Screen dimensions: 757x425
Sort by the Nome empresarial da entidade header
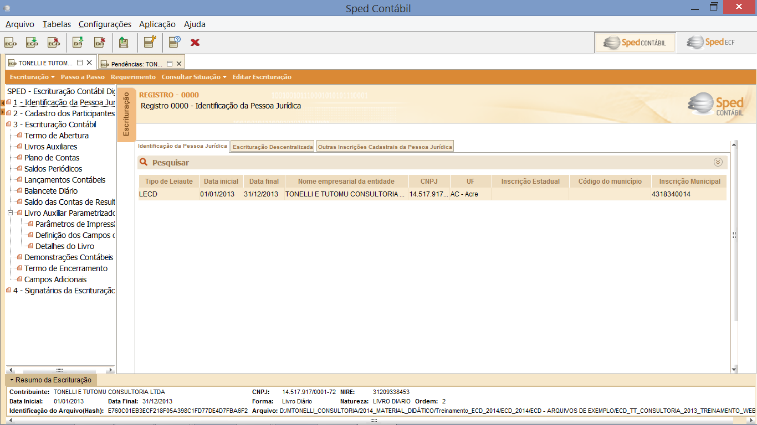click(346, 181)
